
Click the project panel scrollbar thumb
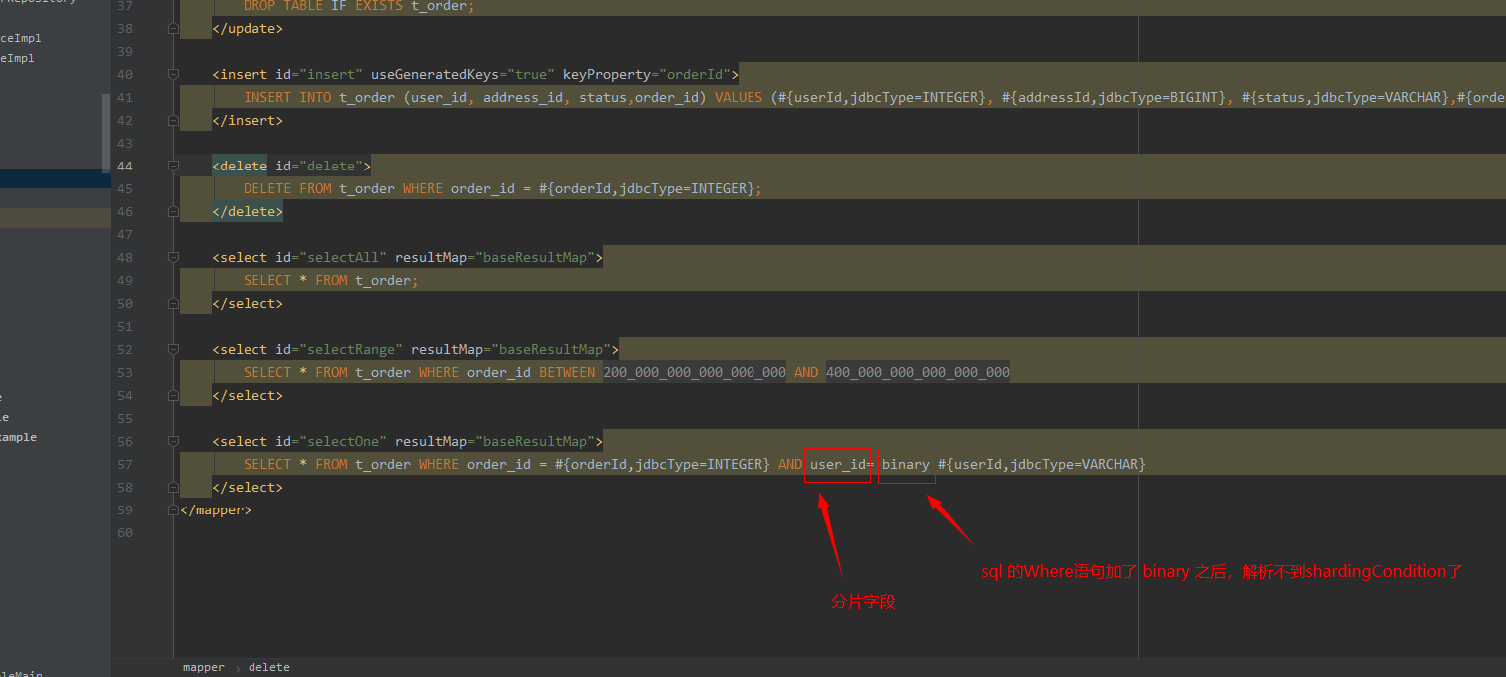[104, 130]
